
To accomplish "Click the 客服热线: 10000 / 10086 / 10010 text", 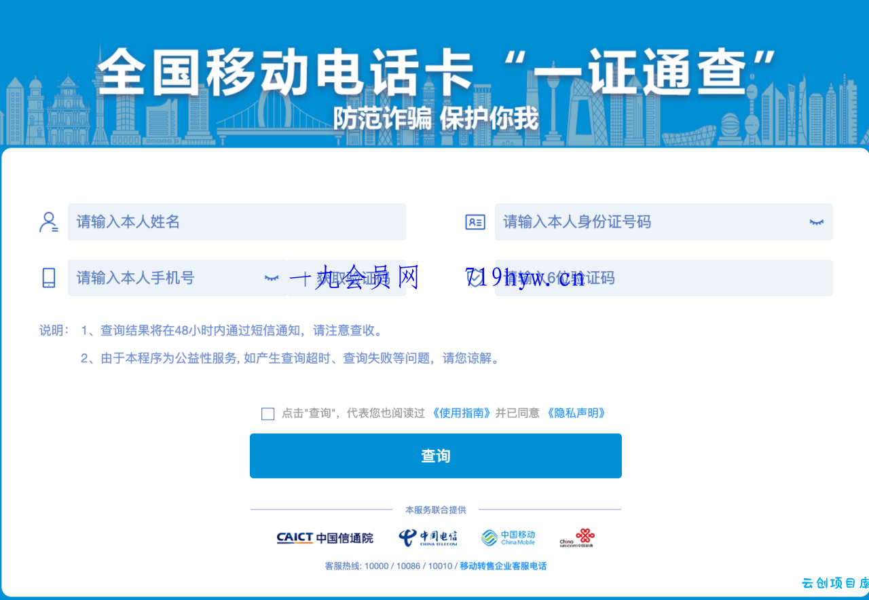I will point(388,566).
